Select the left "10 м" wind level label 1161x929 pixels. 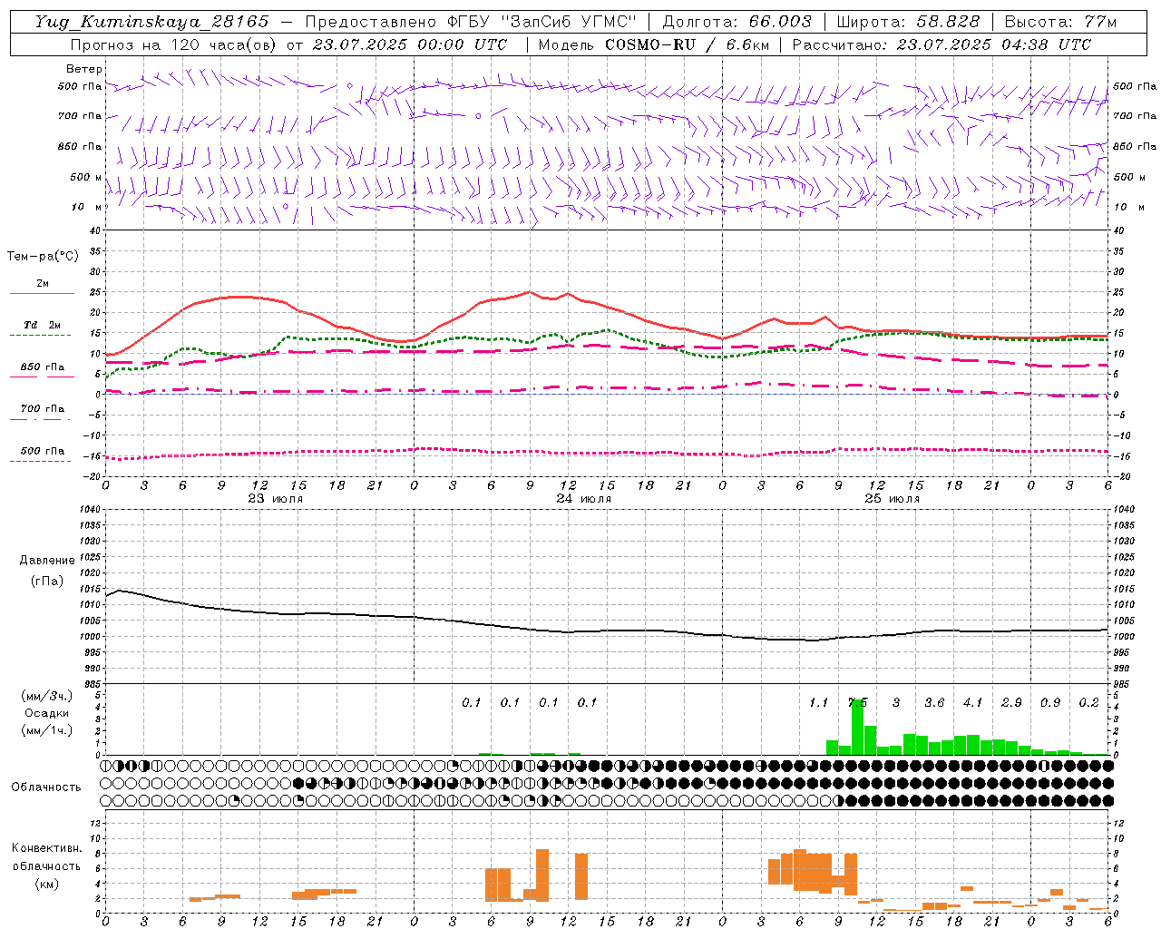pos(87,207)
